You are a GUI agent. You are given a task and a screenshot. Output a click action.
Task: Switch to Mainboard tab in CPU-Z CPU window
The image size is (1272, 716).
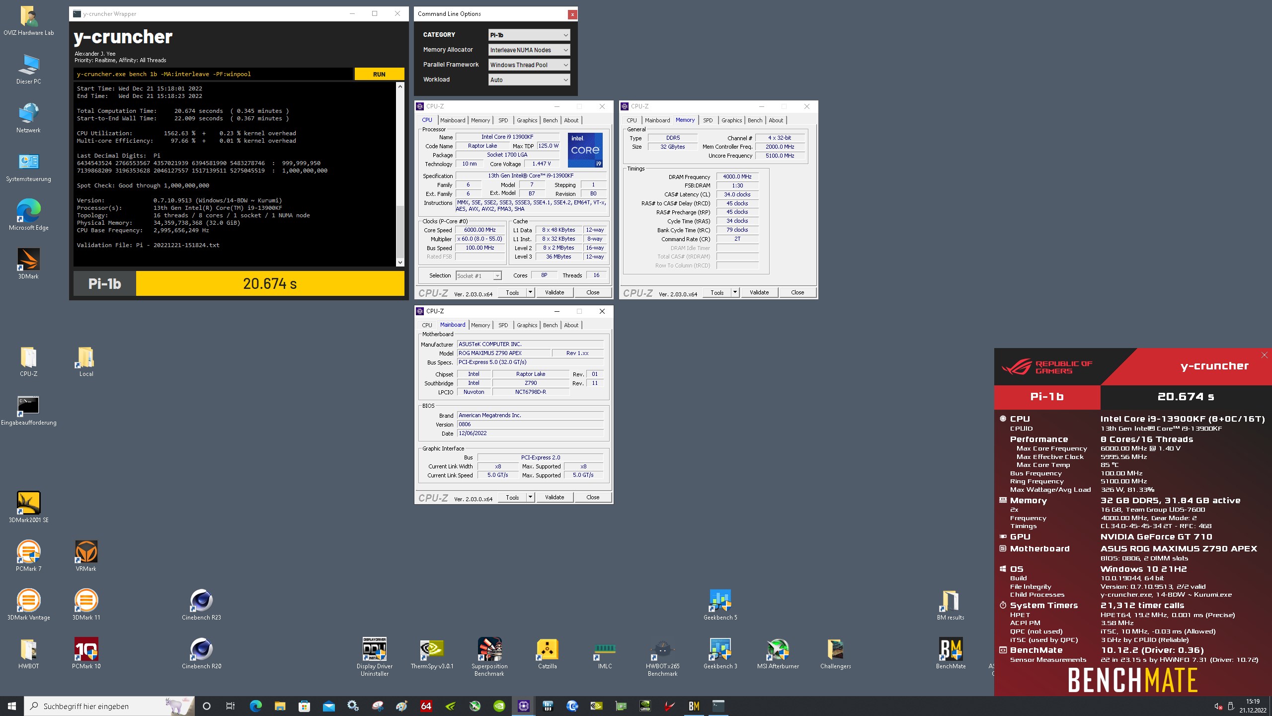point(453,120)
